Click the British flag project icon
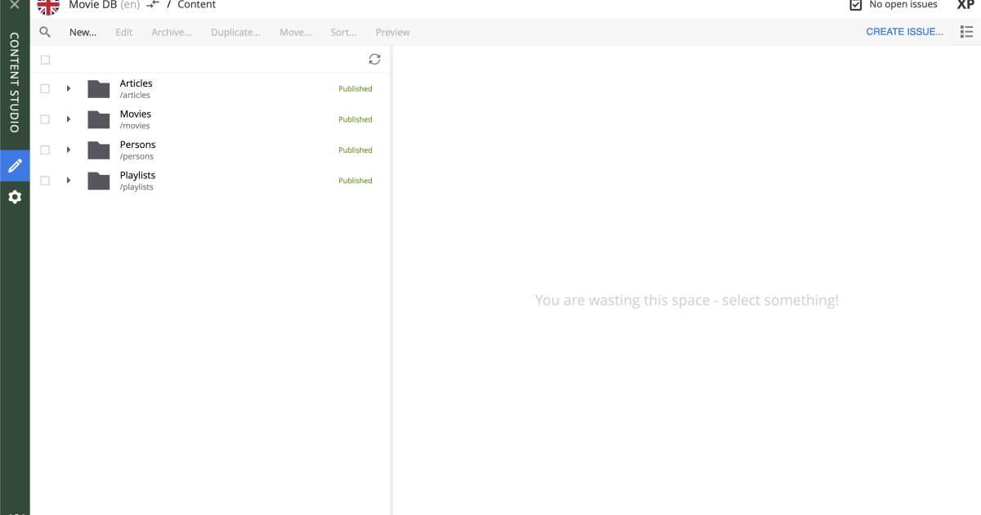This screenshot has height=515, width=981. pos(48,7)
